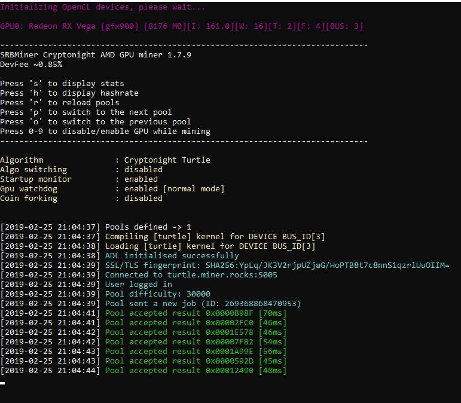This screenshot has height=403, width=461.
Task: Click accepted result 0x0000592D [45ms] line
Action: coord(144,361)
